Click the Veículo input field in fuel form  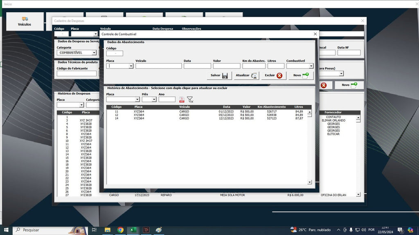coord(158,66)
